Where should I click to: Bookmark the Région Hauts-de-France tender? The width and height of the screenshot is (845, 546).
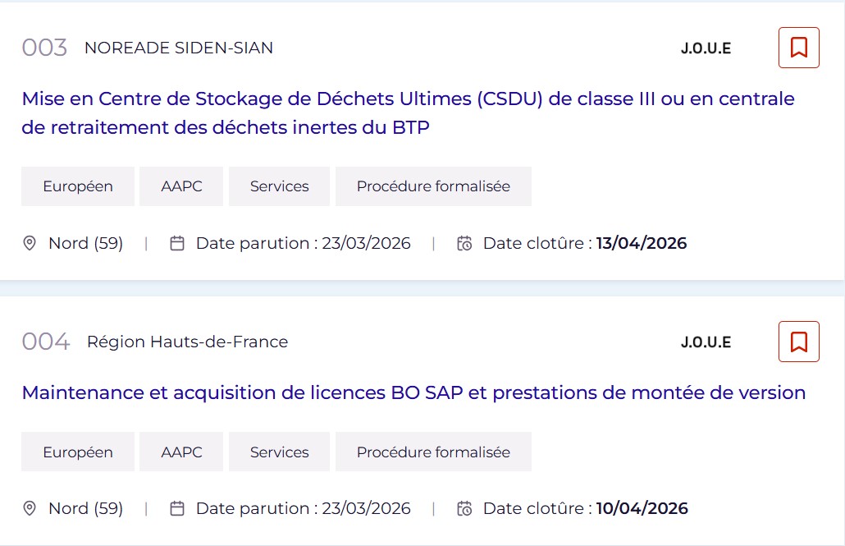[798, 342]
